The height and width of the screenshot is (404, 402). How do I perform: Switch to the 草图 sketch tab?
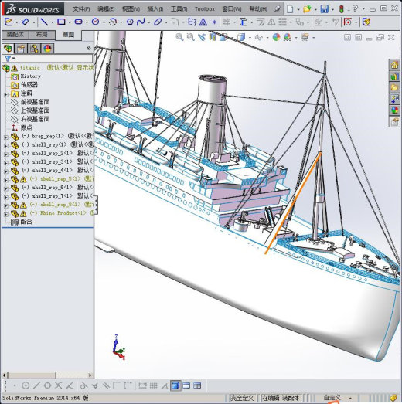pyautogui.click(x=69, y=35)
